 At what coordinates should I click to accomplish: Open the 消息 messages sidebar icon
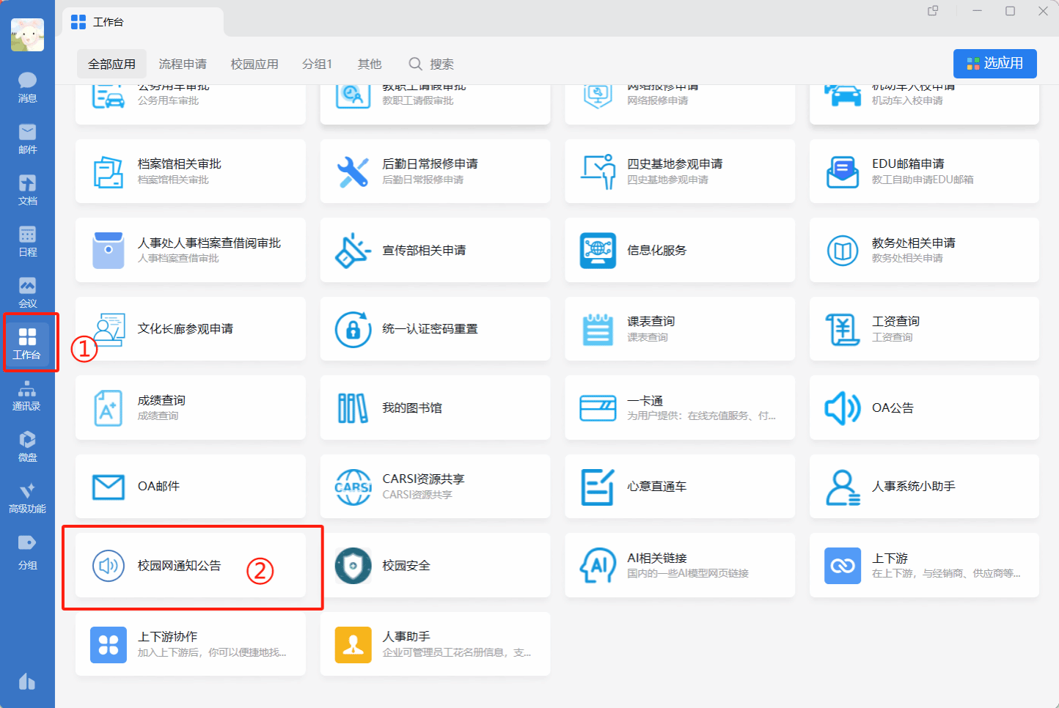pyautogui.click(x=27, y=86)
